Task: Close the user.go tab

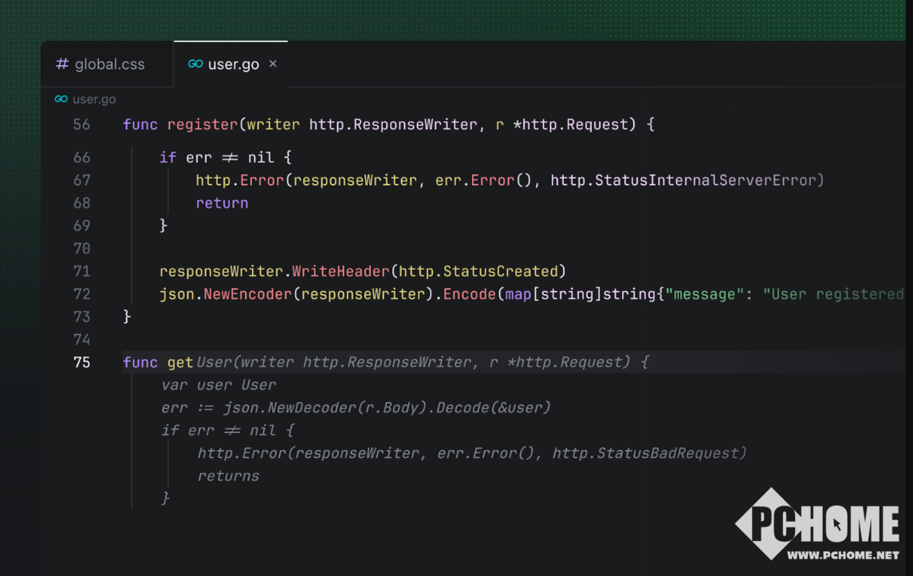Action: coord(273,64)
